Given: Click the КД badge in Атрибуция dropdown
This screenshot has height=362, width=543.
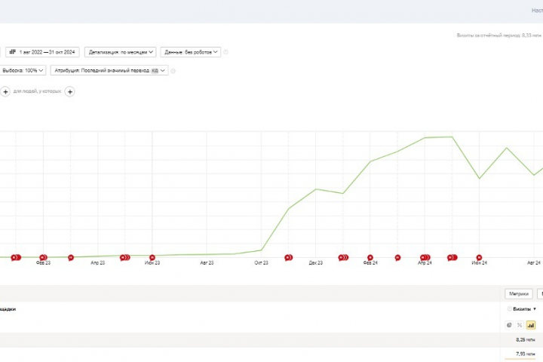Looking at the screenshot, I should 155,71.
